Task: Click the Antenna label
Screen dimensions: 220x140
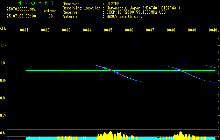Action: click(x=70, y=16)
